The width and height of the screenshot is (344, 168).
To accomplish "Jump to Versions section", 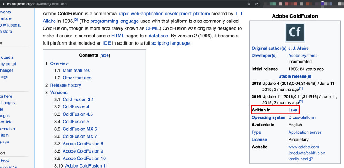I will (x=58, y=93).
